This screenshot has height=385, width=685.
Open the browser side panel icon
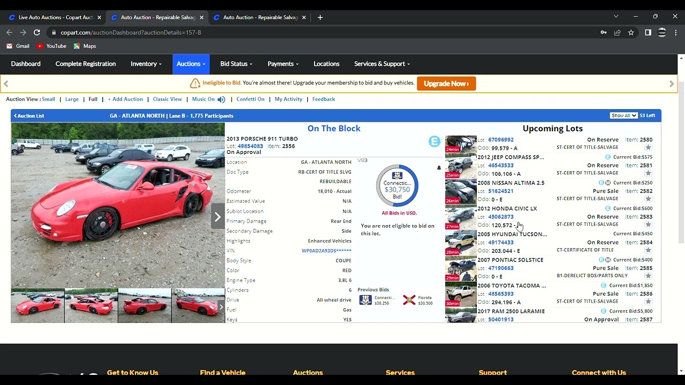648,33
